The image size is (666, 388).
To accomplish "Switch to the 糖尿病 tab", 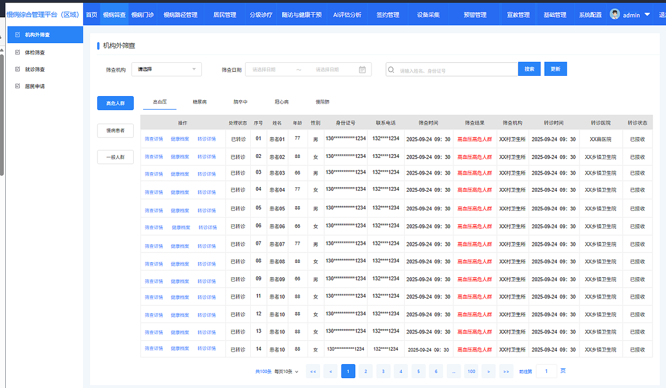I will pyautogui.click(x=200, y=102).
